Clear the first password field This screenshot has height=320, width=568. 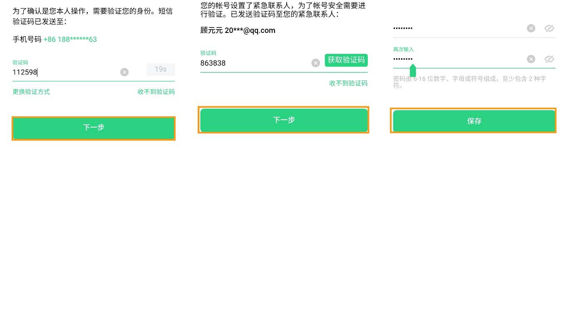pyautogui.click(x=531, y=28)
